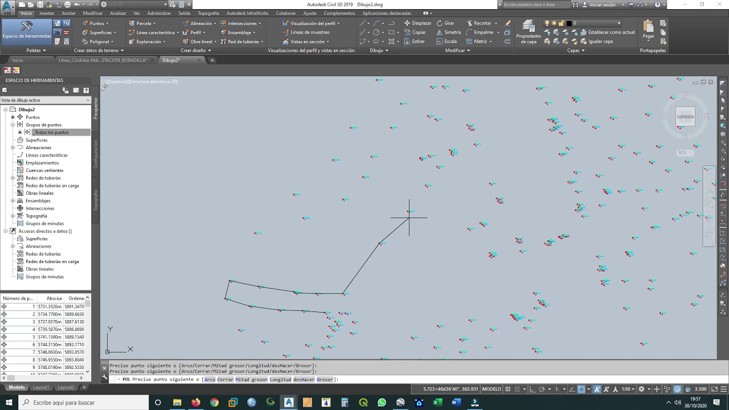Select the Copiar tool

[x=415, y=32]
